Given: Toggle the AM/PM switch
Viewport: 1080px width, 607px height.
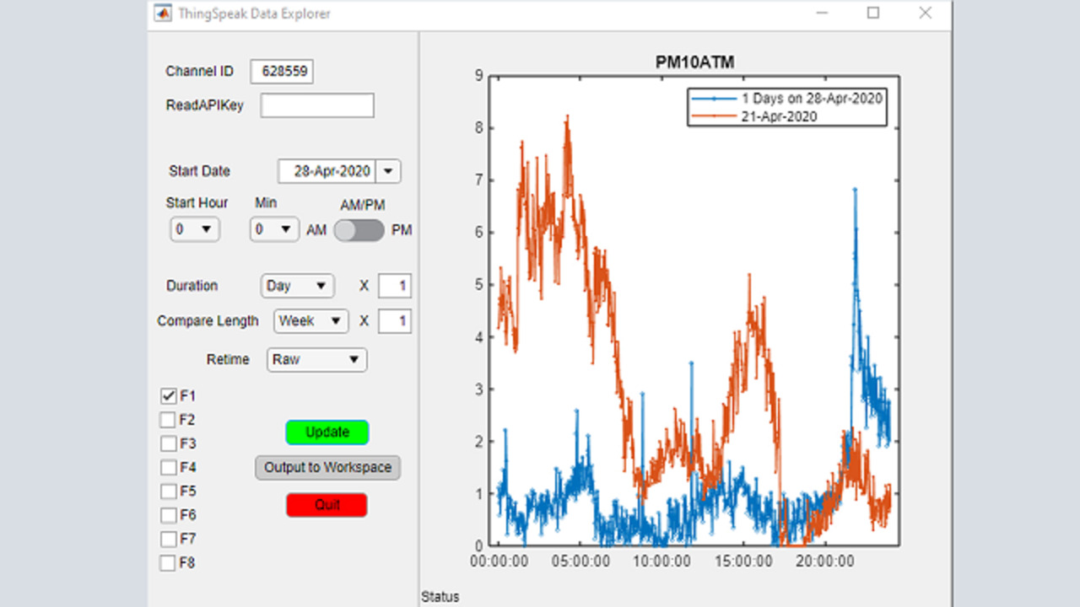Looking at the screenshot, I should tap(359, 230).
